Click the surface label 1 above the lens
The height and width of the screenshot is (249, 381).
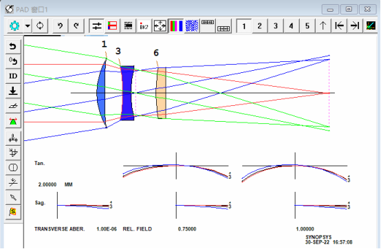(x=104, y=44)
